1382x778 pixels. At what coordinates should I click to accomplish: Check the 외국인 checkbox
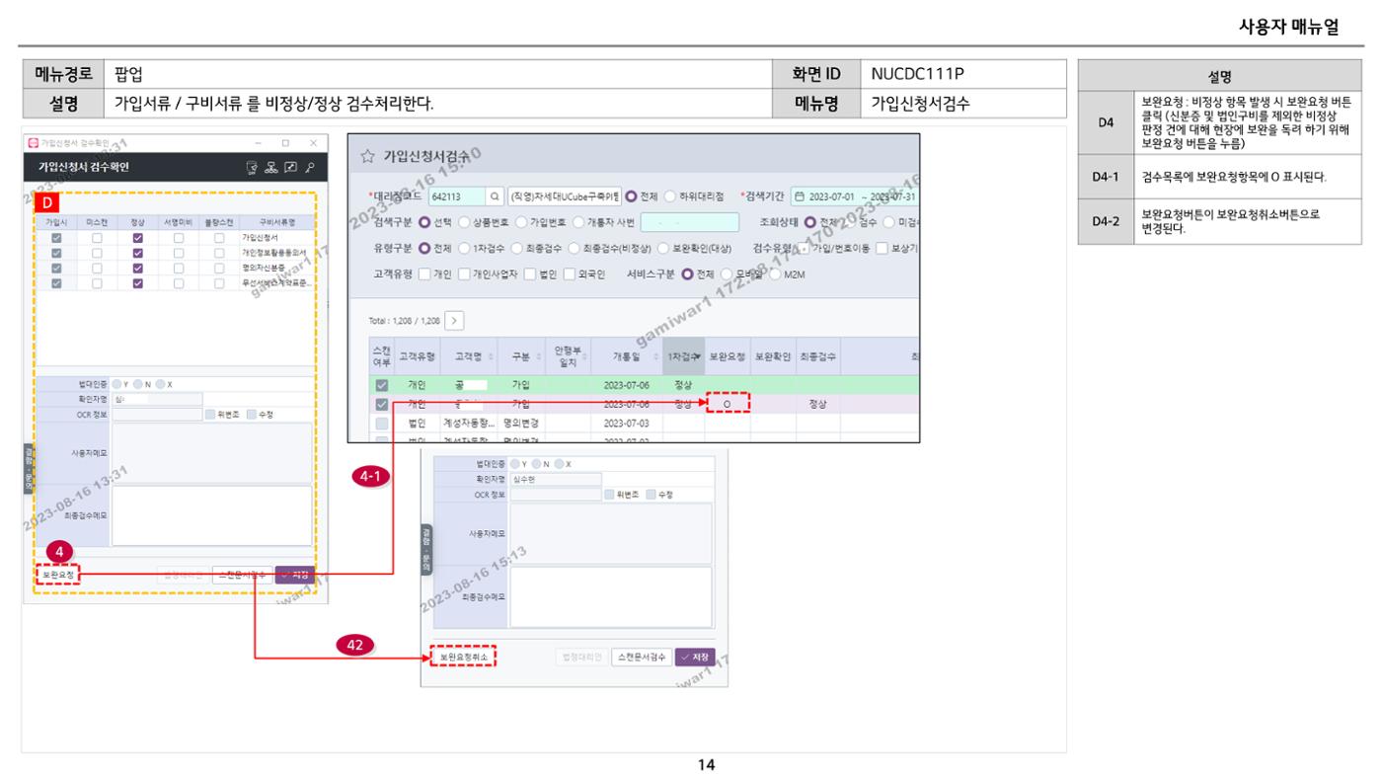[570, 273]
